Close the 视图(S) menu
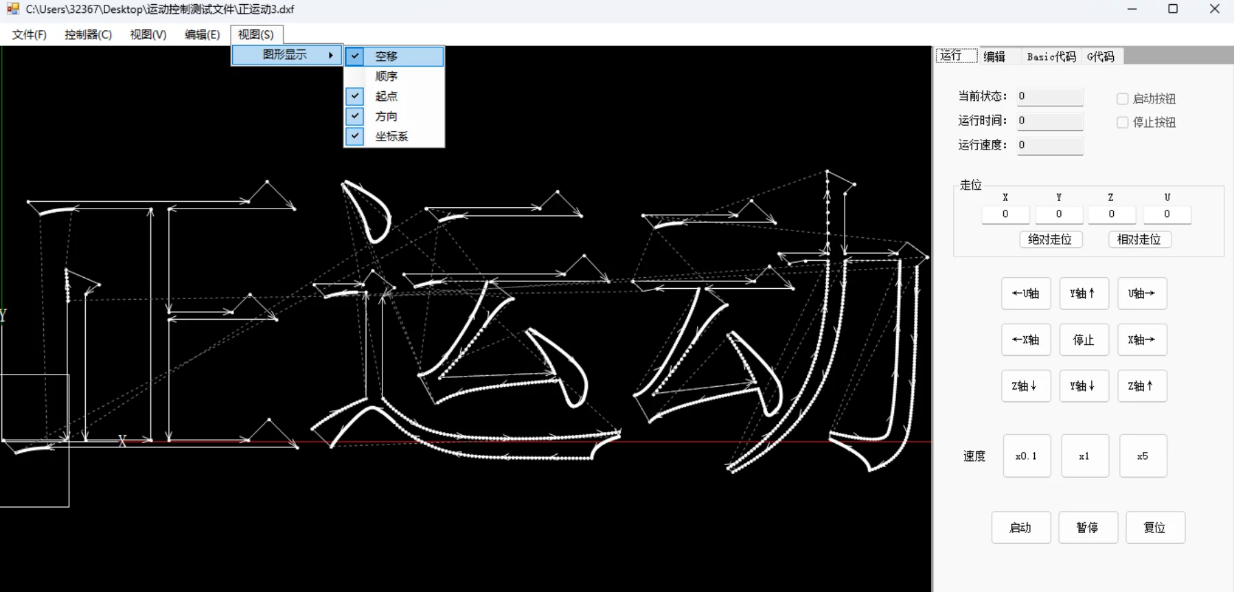The height and width of the screenshot is (592, 1234). tap(256, 34)
